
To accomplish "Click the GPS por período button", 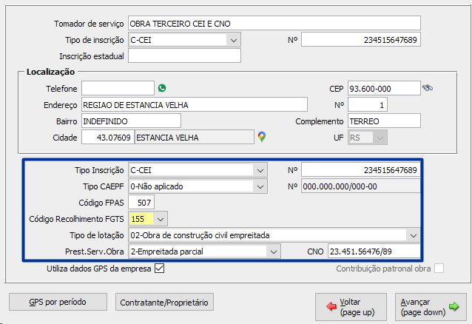I will pyautogui.click(x=58, y=302).
